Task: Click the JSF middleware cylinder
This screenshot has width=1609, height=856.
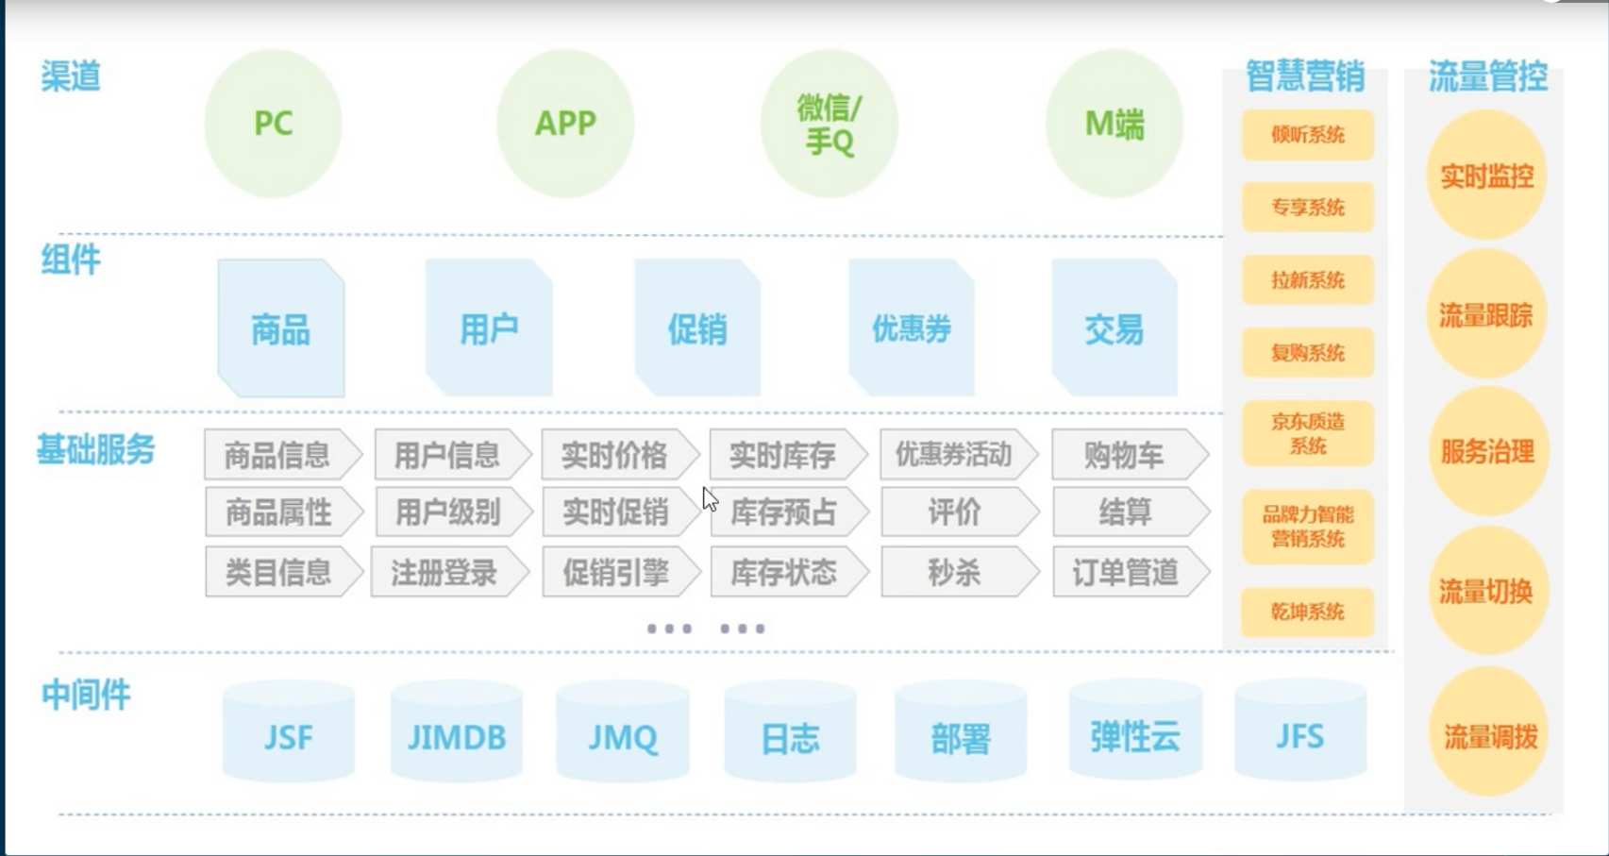Action: [288, 731]
